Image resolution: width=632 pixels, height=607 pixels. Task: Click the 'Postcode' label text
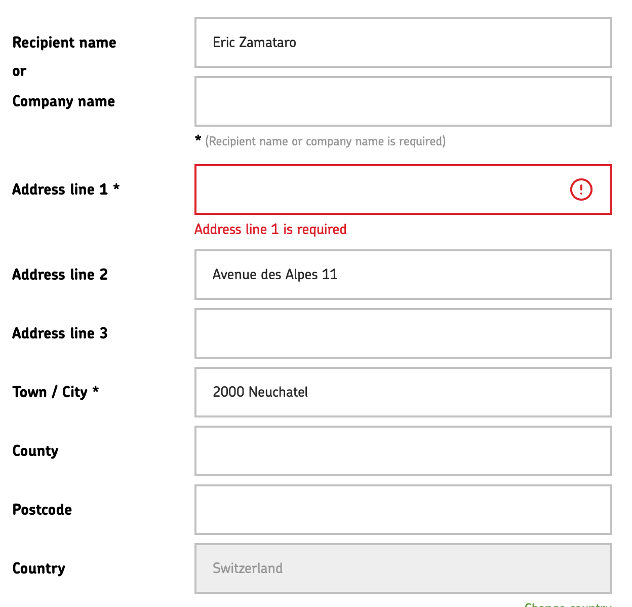(x=42, y=510)
